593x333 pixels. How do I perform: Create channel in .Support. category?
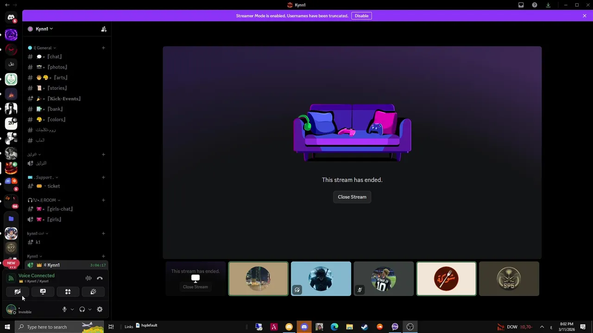103,177
